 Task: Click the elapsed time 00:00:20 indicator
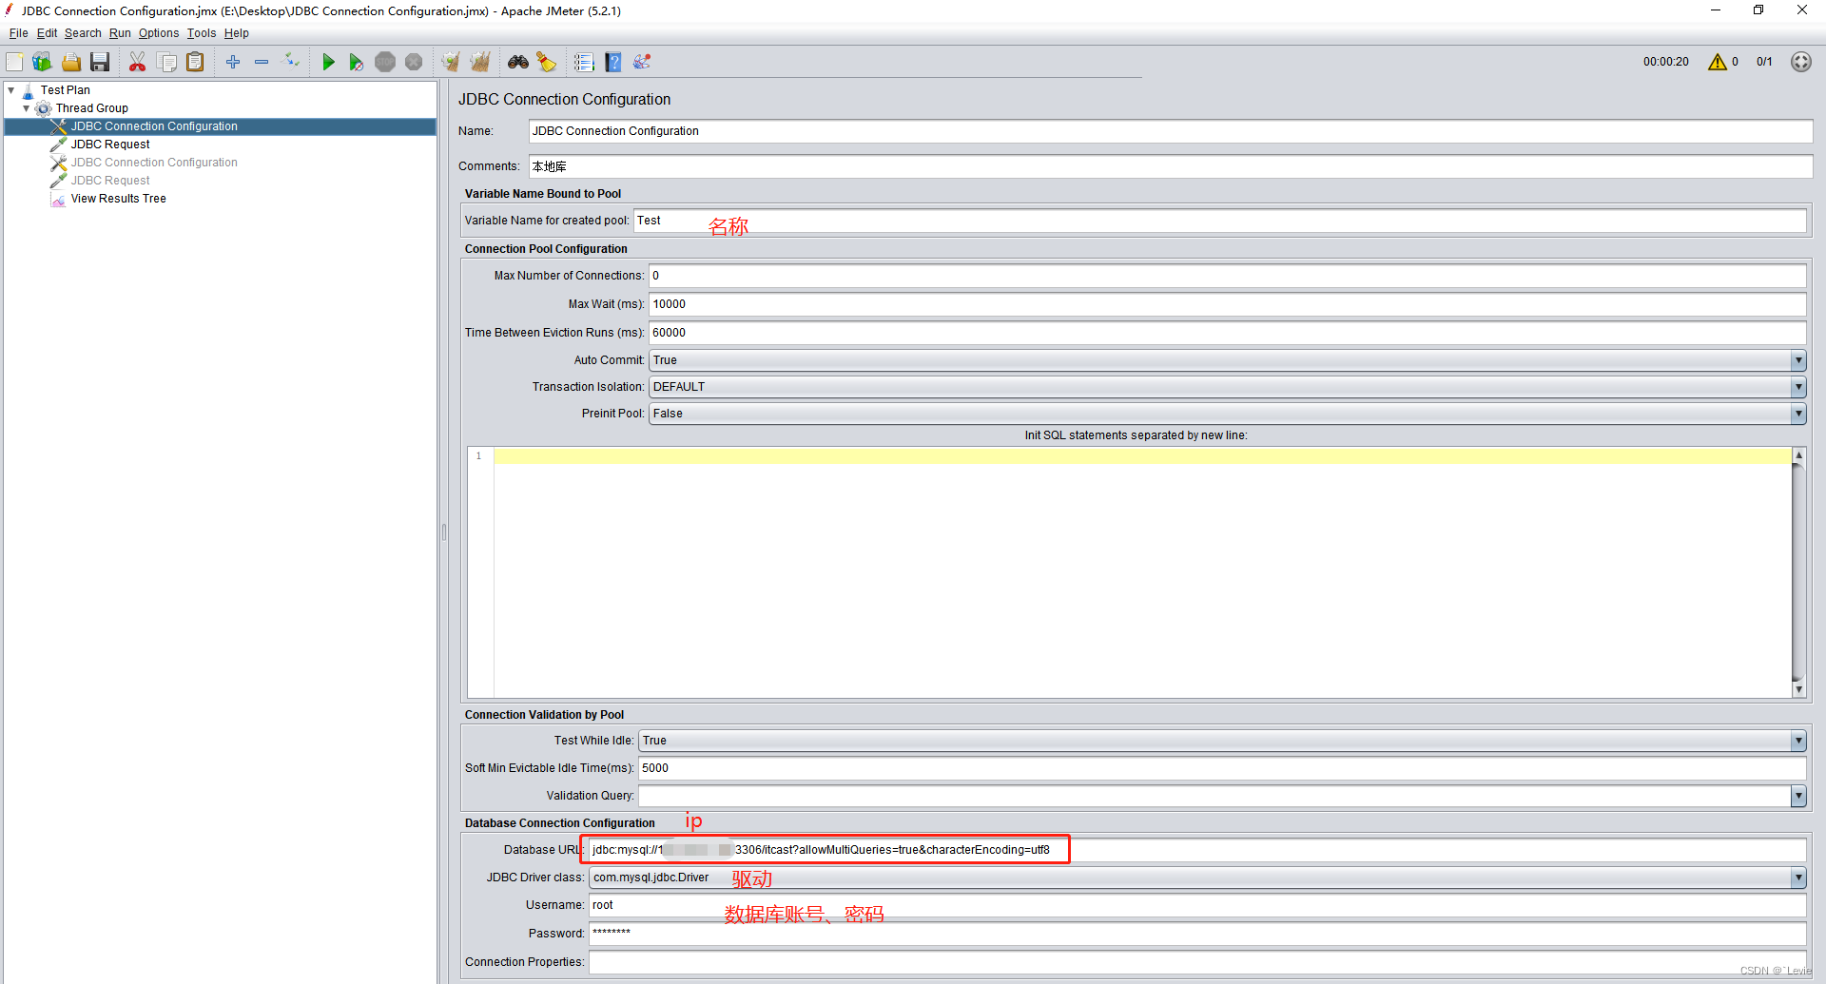point(1665,62)
